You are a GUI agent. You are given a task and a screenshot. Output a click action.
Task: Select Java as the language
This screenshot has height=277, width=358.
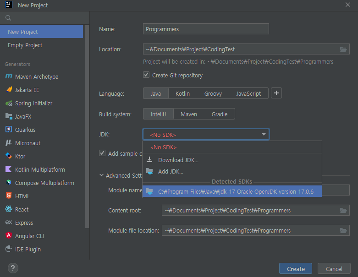156,93
